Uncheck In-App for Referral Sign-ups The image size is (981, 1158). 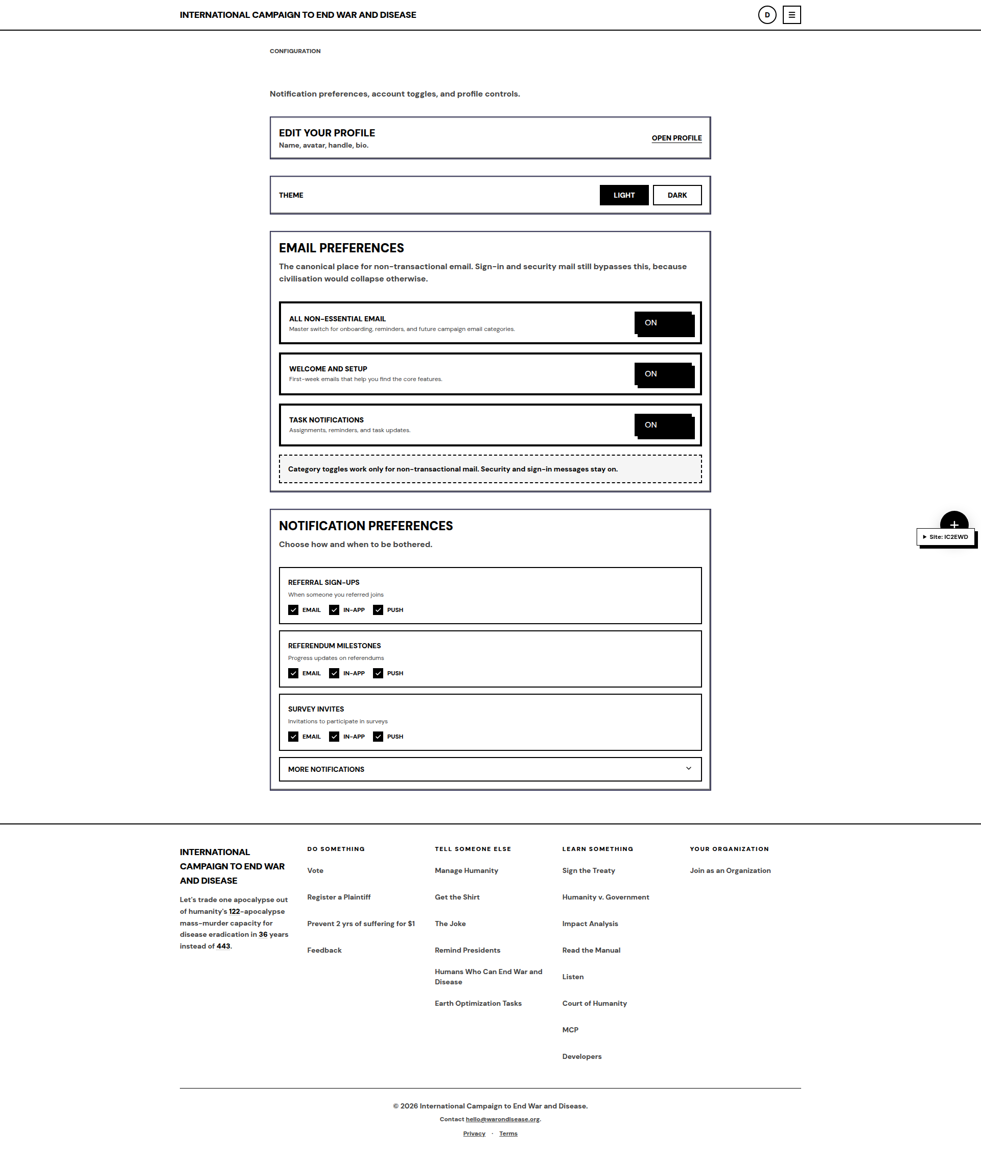click(x=334, y=610)
